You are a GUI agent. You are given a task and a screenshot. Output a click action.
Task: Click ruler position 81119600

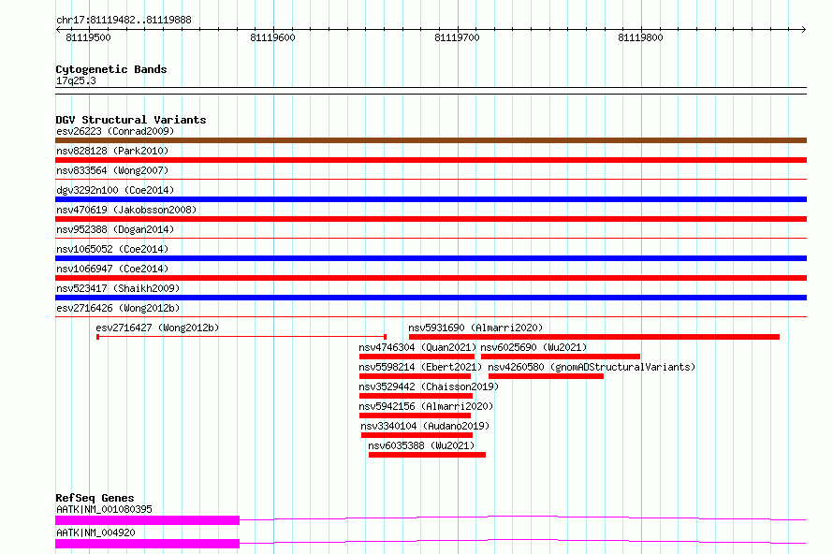[x=272, y=37]
